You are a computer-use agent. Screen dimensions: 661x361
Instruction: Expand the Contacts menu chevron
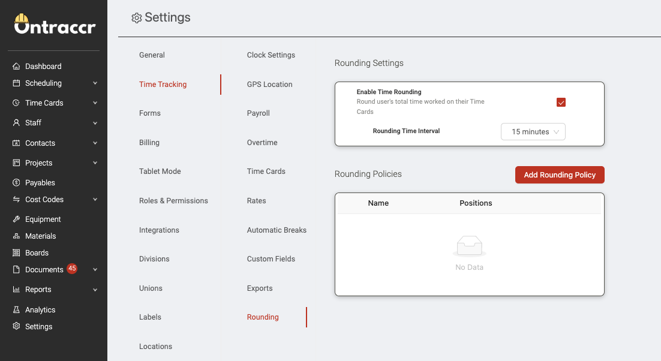coord(95,143)
